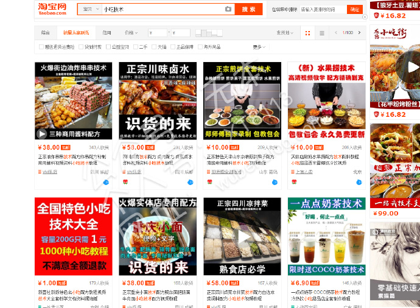The height and width of the screenshot is (308, 420).
Task: Click the orange 搜索 button
Action: pyautogui.click(x=248, y=9)
